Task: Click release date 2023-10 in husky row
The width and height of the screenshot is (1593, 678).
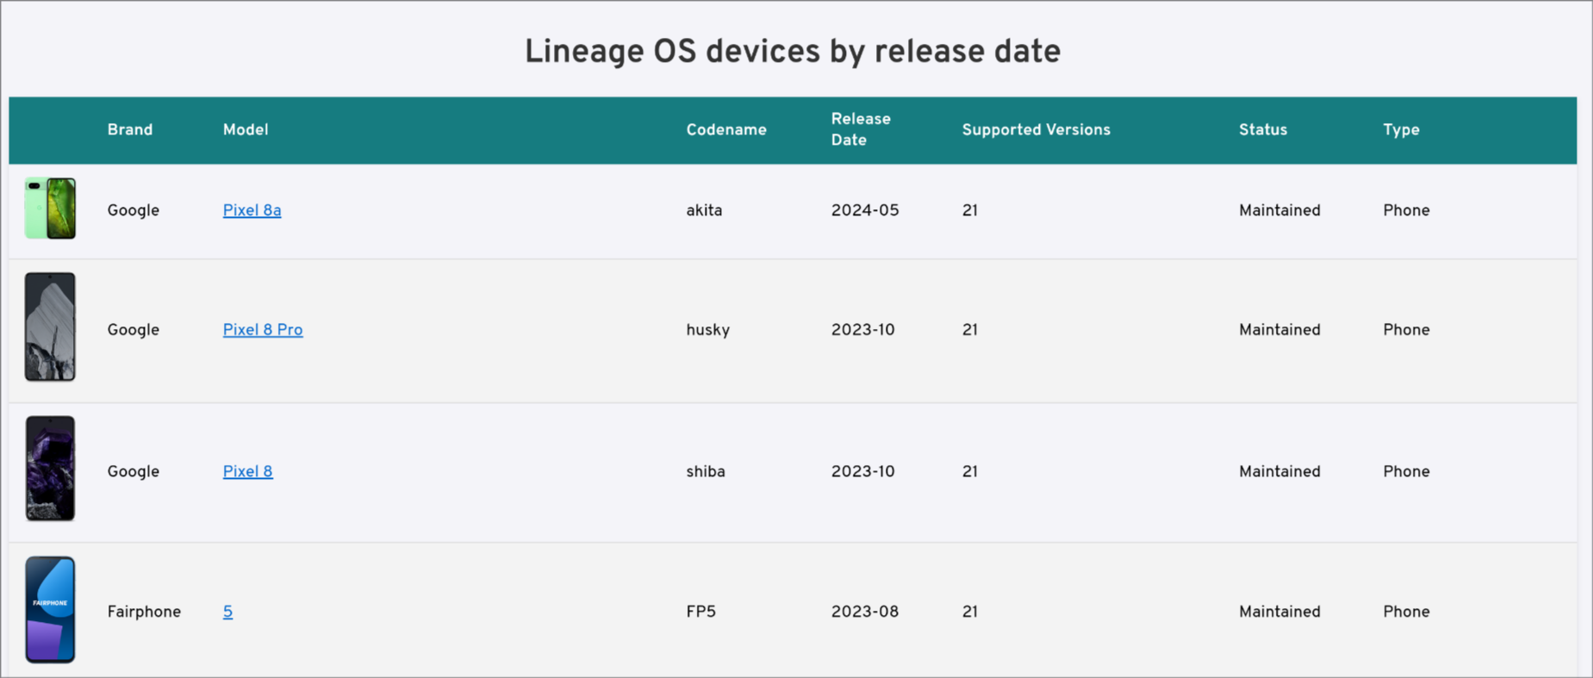Action: [862, 330]
